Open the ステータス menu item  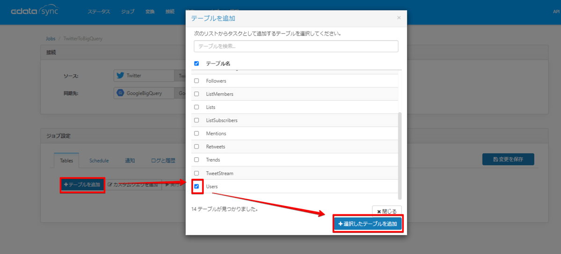(98, 12)
